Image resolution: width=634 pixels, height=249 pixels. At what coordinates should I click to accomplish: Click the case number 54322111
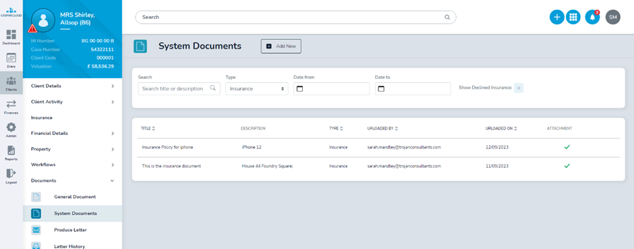[x=103, y=49]
